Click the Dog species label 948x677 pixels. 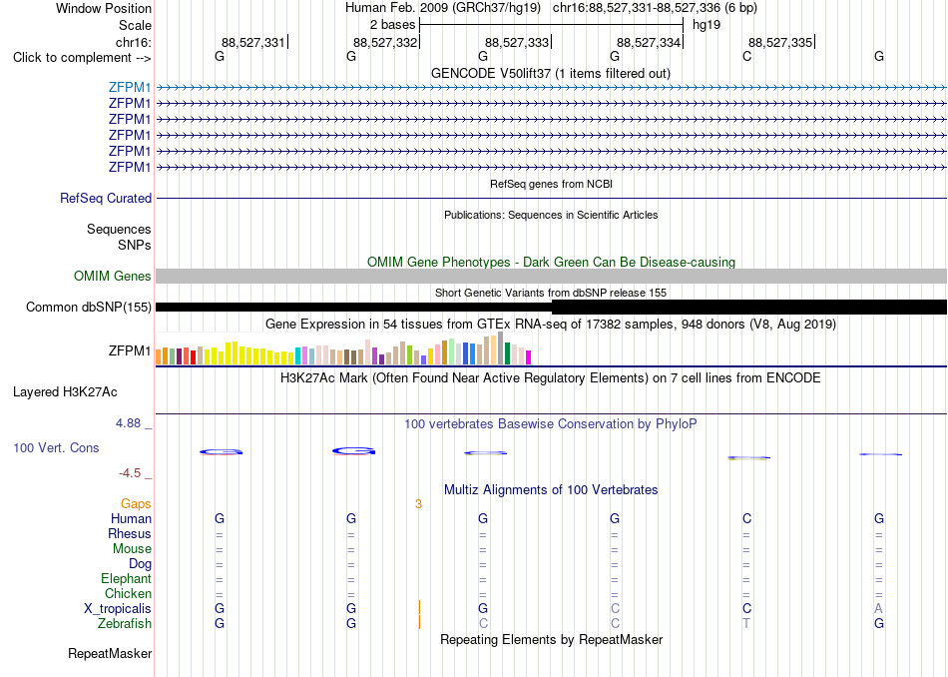pos(140,564)
